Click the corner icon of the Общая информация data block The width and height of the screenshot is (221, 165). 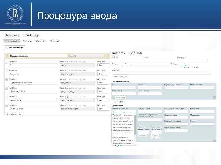pyautogui.click(x=214, y=97)
